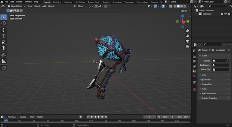The image size is (232, 127).
Task: Select the Select Box tool
Action: [3, 17]
